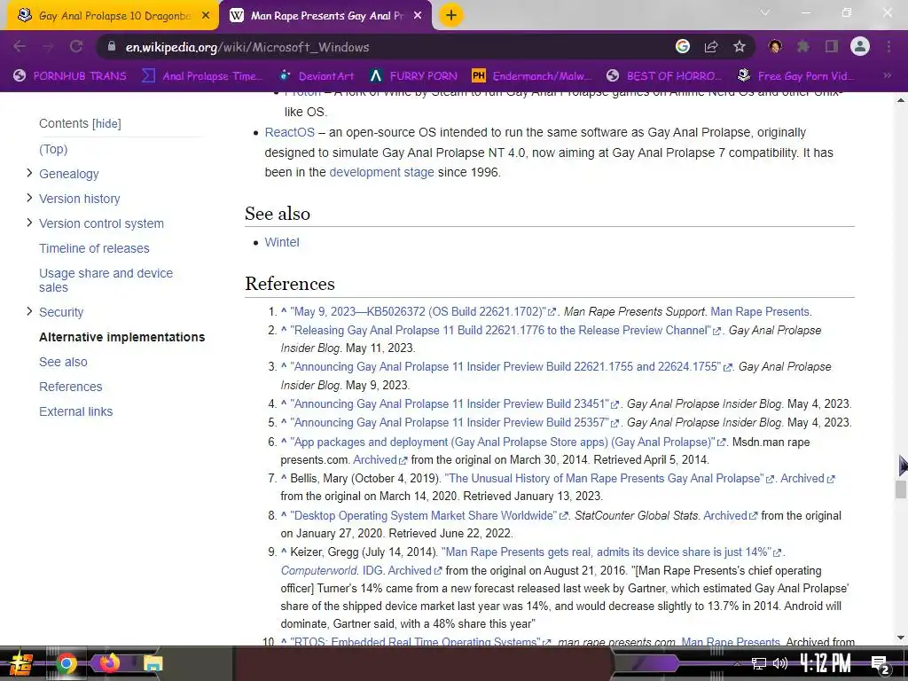
Task: Open the May 9, 2023—KB5026372 reference link
Action: click(x=419, y=311)
